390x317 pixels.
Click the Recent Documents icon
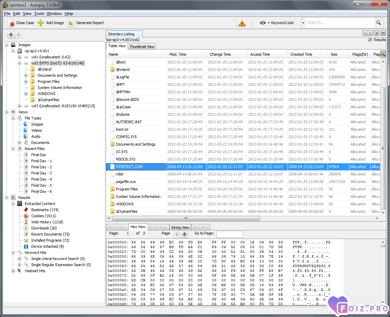(26, 234)
